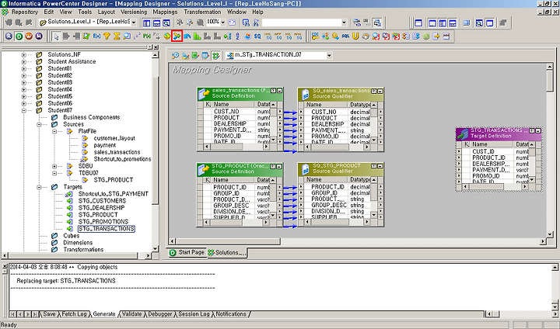Open the Layout menu

106,12
